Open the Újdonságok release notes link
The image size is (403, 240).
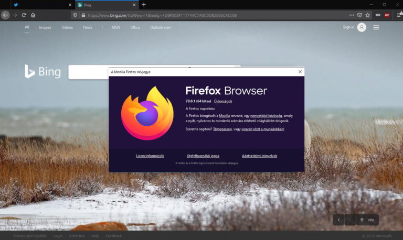click(x=223, y=101)
